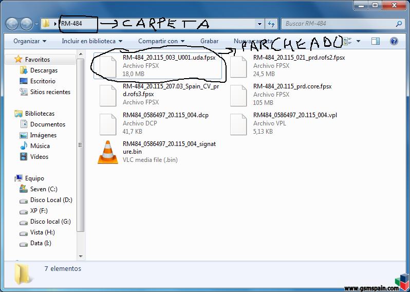
Task: Select file RM-484_20.115_021_prd.rofs2.fpsx
Action: [299, 58]
